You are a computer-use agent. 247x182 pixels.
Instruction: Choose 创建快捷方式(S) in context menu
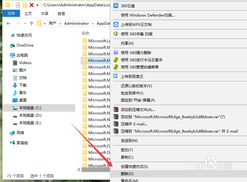tap(179, 166)
